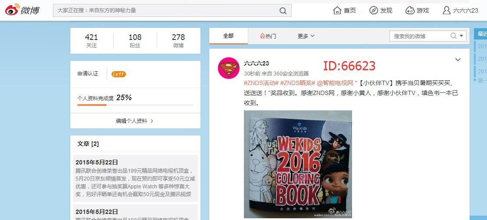Screen dimensions: 487x220
Task: Click 申请认证 link
Action: pos(88,74)
